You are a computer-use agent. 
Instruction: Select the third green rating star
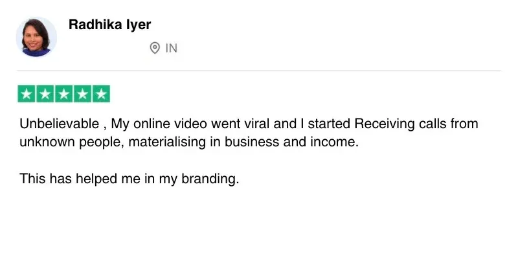tap(64, 94)
